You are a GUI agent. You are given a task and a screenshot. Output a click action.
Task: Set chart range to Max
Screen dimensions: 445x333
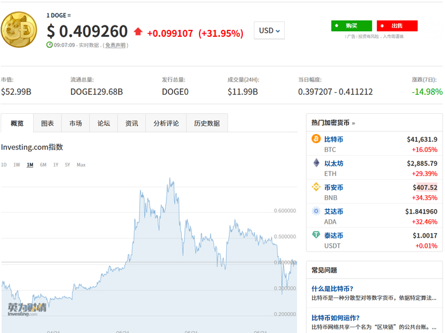81,165
